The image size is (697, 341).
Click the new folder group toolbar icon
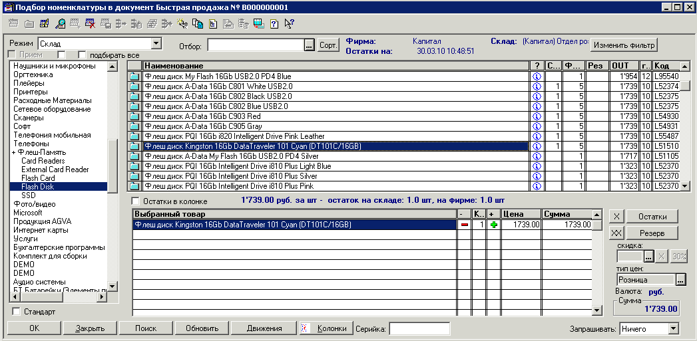click(x=29, y=23)
